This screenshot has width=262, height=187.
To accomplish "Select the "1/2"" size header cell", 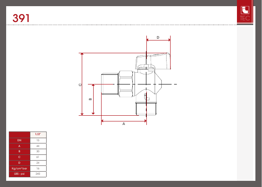I will coord(38,135).
